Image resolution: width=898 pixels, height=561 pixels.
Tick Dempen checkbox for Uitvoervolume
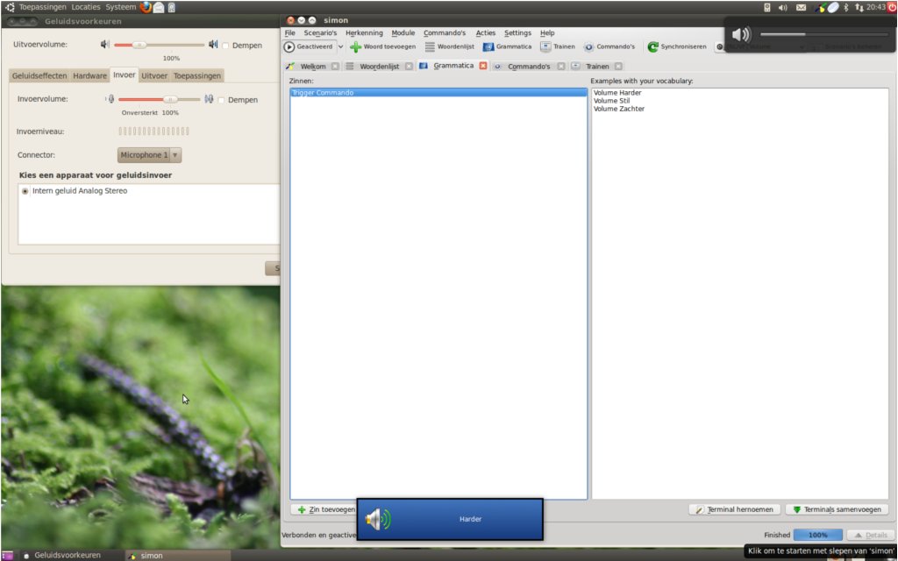[225, 46]
